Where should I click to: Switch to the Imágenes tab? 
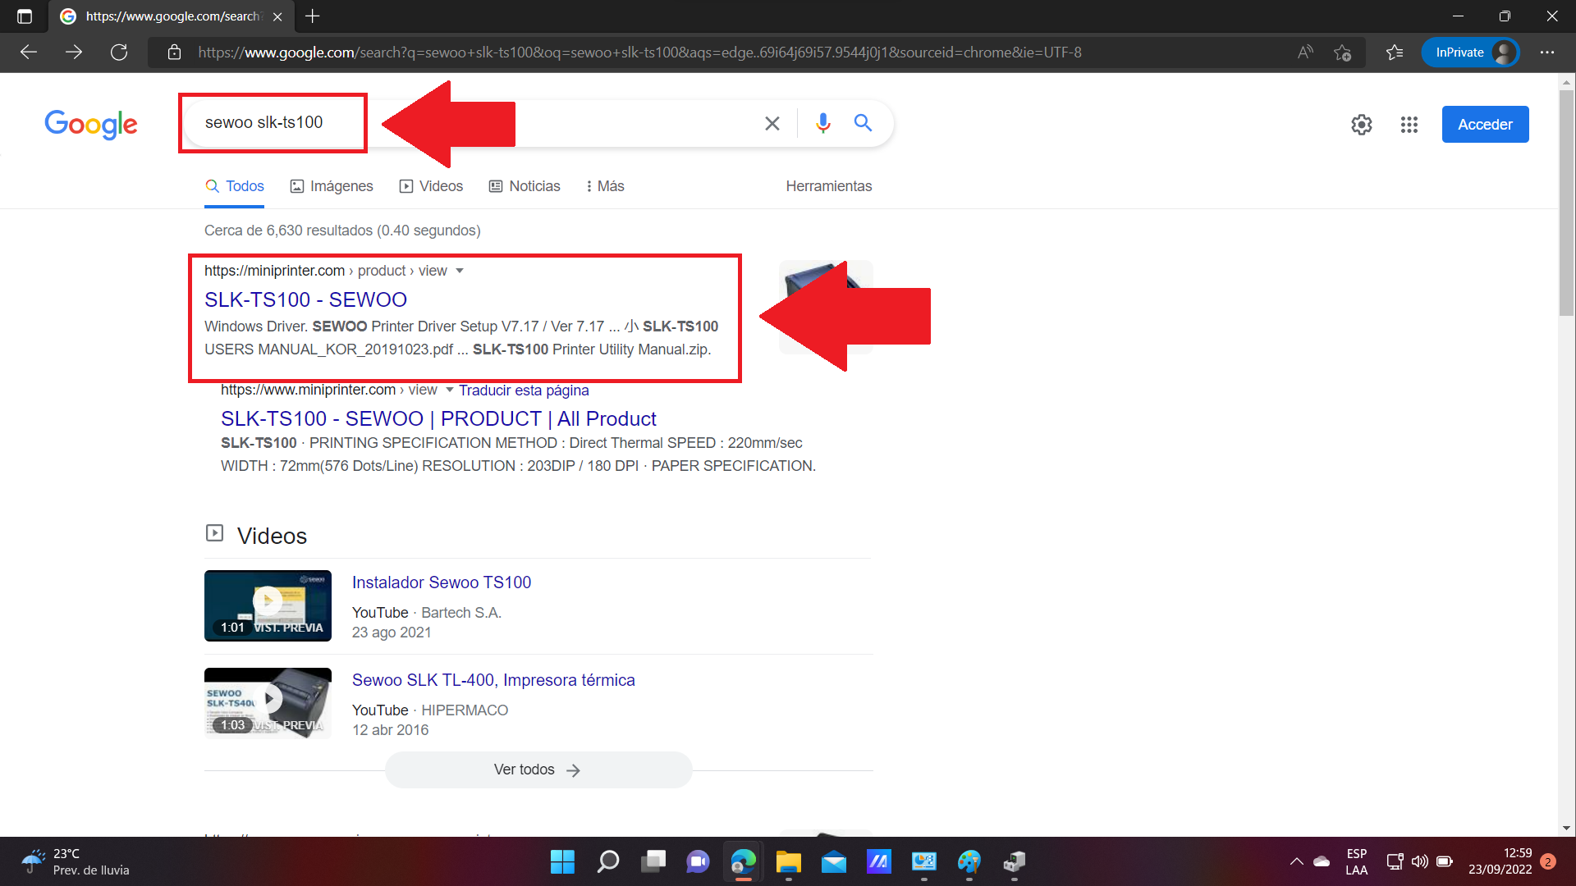(332, 186)
